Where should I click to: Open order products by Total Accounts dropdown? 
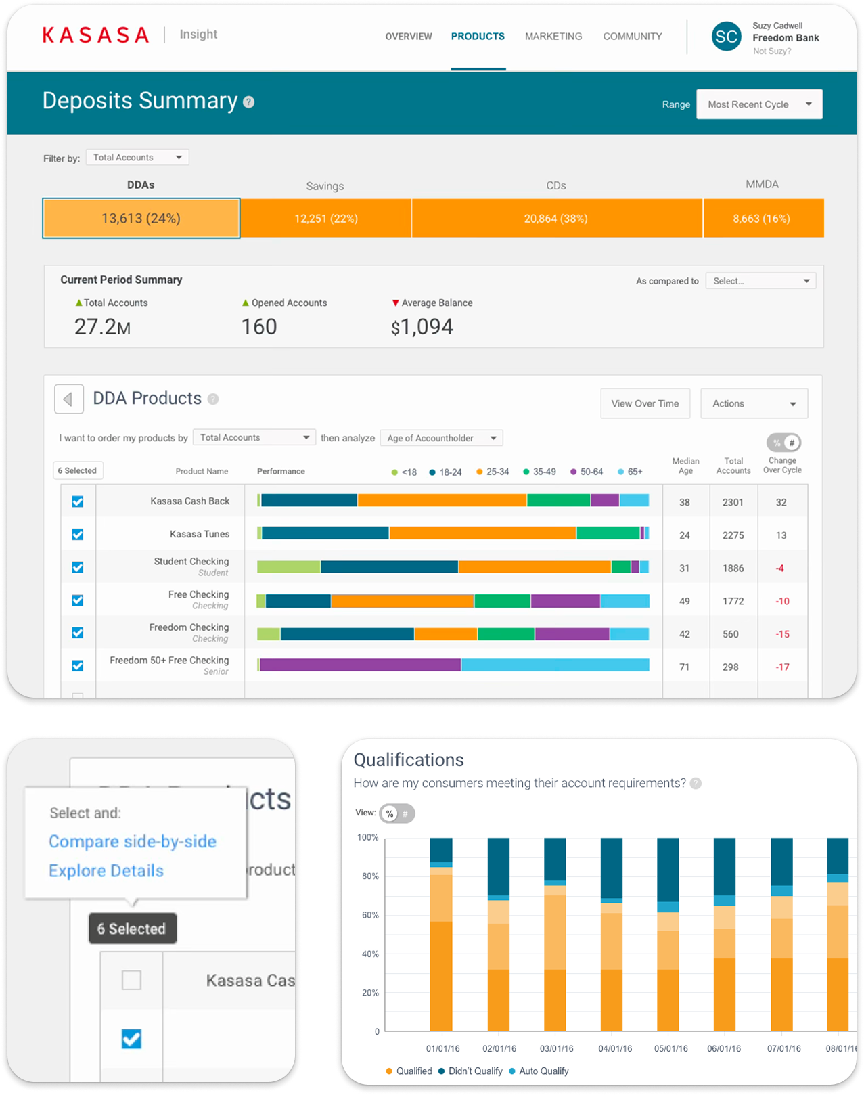click(254, 438)
